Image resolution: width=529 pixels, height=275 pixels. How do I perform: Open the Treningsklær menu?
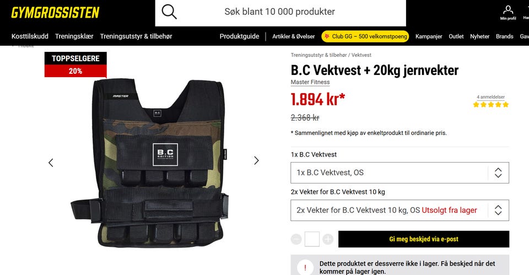point(74,36)
